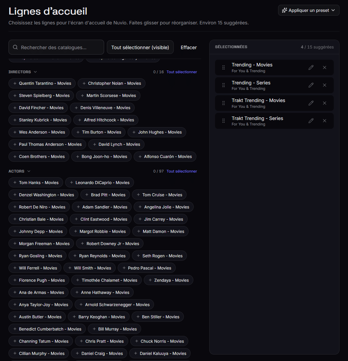Add Denis Villeneuve - Movies catalog

click(102, 108)
